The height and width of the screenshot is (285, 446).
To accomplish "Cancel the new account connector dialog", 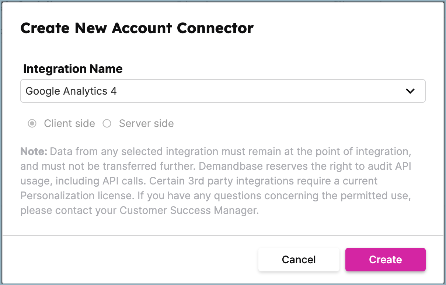I will tap(299, 260).
